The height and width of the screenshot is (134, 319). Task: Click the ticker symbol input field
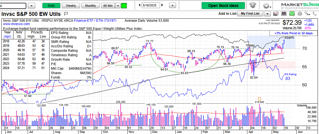pyautogui.click(x=13, y=6)
